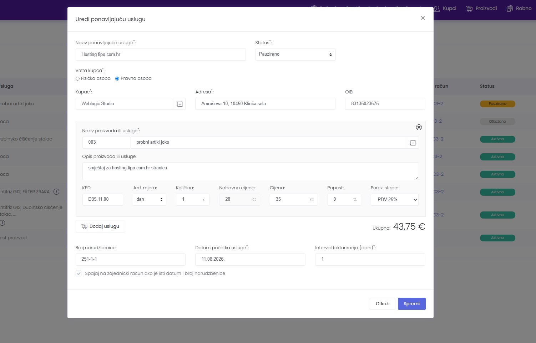The width and height of the screenshot is (536, 343).
Task: Click the Interval fakturiranja field
Action: point(370,260)
